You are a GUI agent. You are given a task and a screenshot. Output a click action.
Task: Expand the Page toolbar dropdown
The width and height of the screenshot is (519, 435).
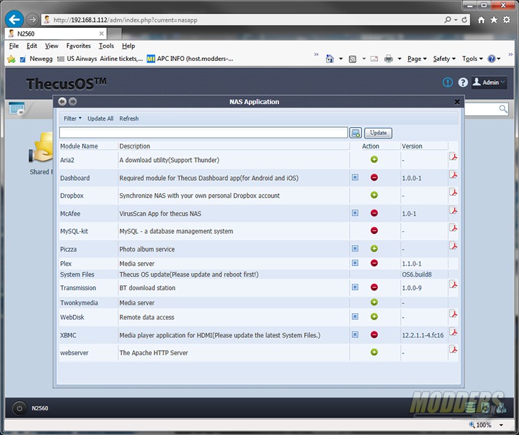(x=416, y=59)
